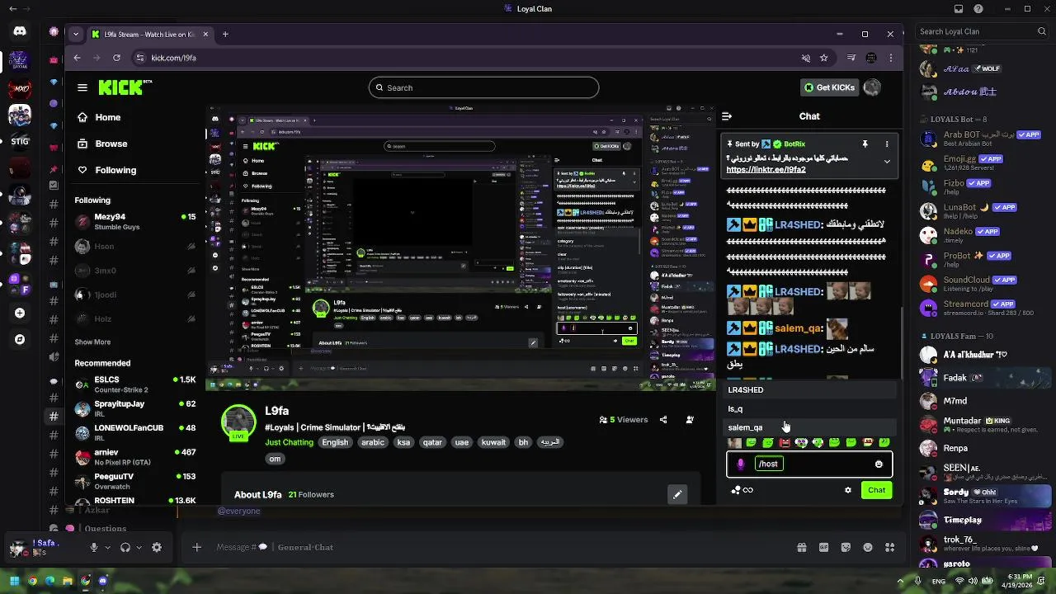Open the linktr.ee/l9fa2 link

[766, 170]
